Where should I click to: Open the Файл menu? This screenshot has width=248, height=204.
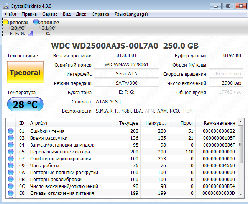10,14
